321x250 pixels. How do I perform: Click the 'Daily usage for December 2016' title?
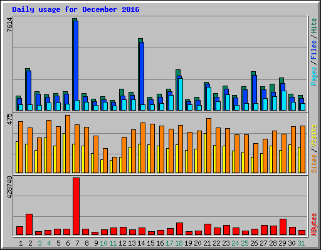76,9
